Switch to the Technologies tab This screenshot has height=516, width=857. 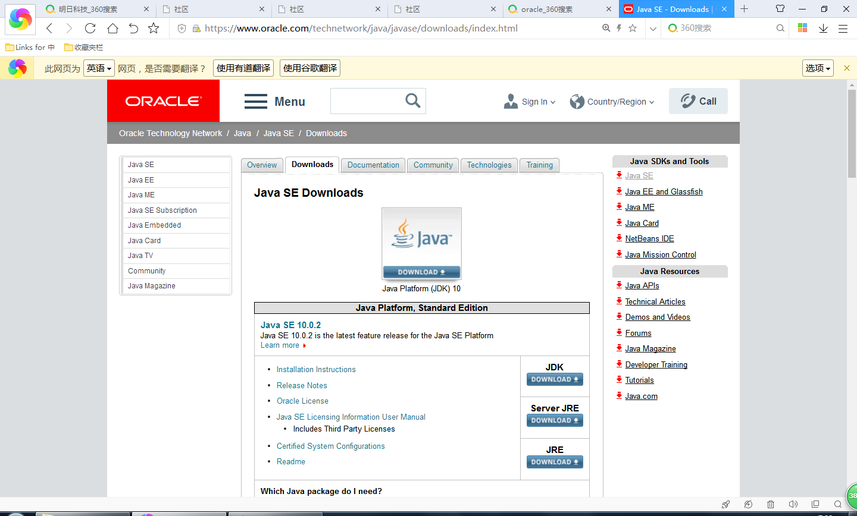pyautogui.click(x=489, y=165)
